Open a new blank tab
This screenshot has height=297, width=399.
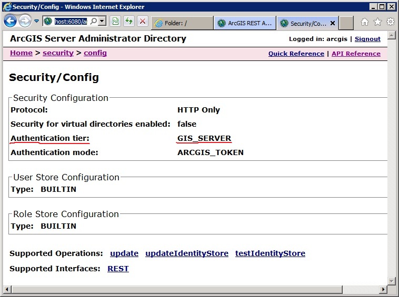pyautogui.click(x=346, y=23)
